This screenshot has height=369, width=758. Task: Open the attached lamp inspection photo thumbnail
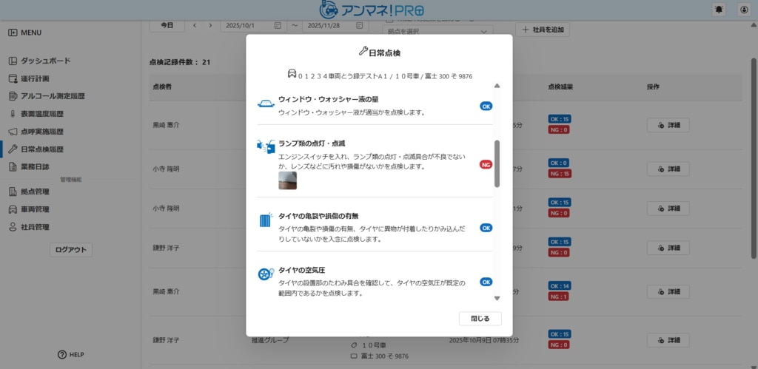tap(287, 181)
